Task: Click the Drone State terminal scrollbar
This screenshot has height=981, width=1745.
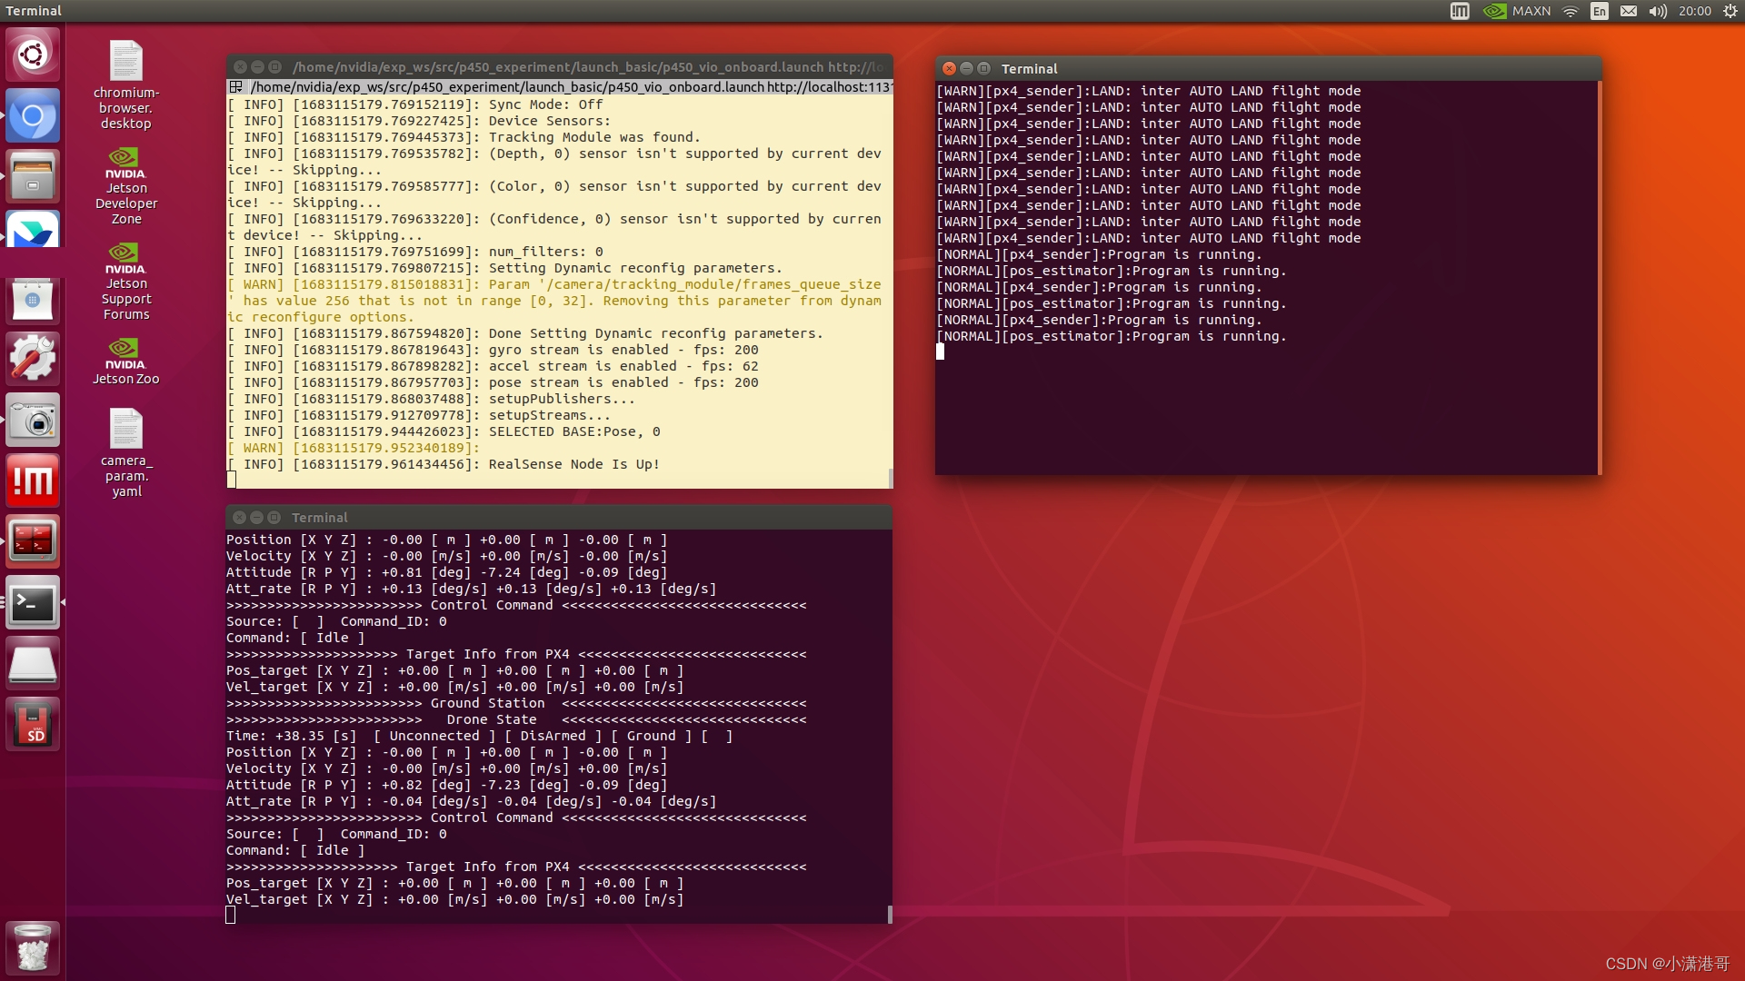Action: 890,914
